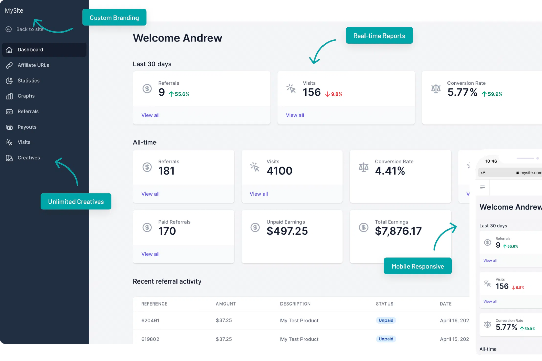Tap the mysite.com address bar in mobile
Viewport: 542px width, 361px height.
[510, 173]
